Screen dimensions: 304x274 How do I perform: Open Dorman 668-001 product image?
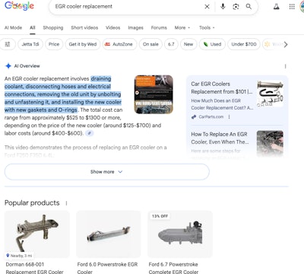(37, 234)
